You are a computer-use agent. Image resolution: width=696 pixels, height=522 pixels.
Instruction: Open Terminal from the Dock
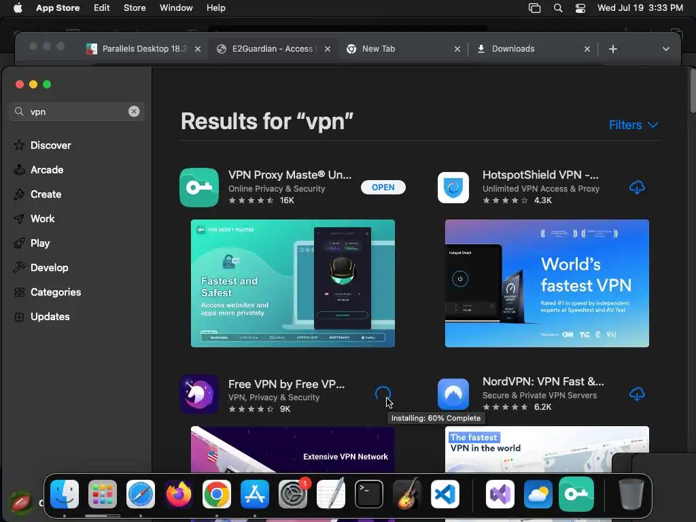pos(369,494)
